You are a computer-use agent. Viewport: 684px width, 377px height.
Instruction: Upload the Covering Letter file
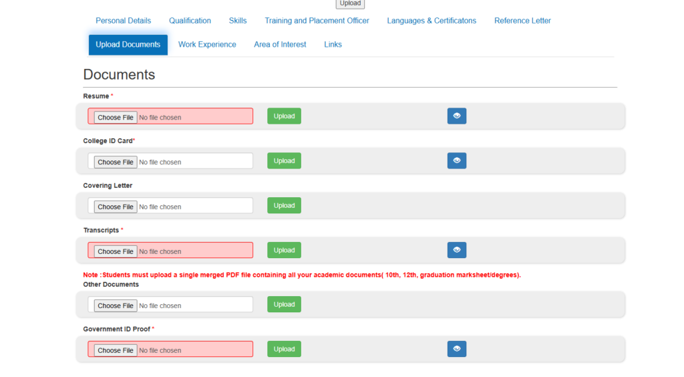pos(284,206)
